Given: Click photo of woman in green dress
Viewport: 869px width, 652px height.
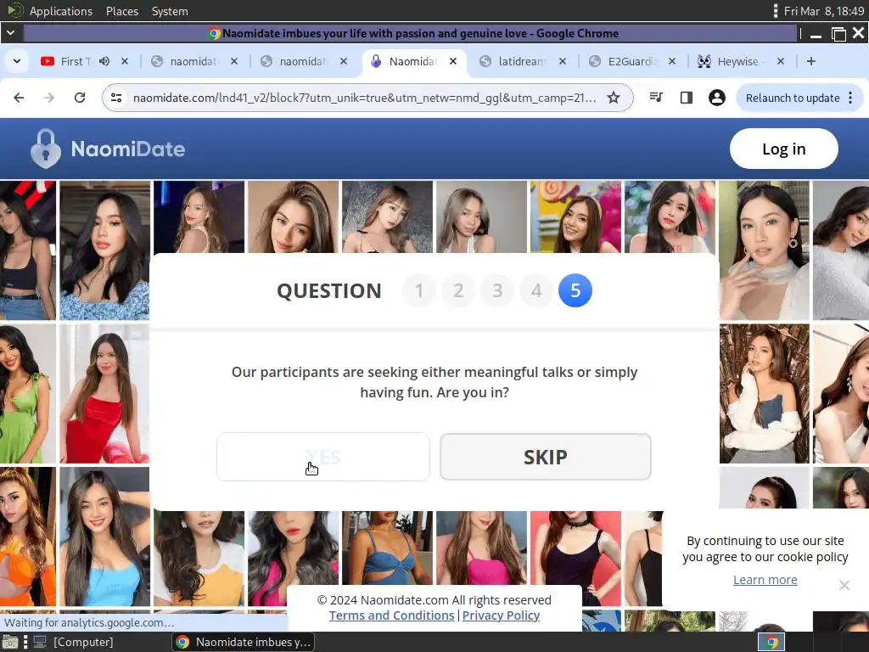Looking at the screenshot, I should (x=28, y=394).
